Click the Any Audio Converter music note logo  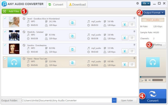click(x=4, y=4)
